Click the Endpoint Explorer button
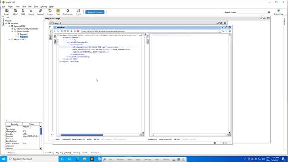 [95, 12]
